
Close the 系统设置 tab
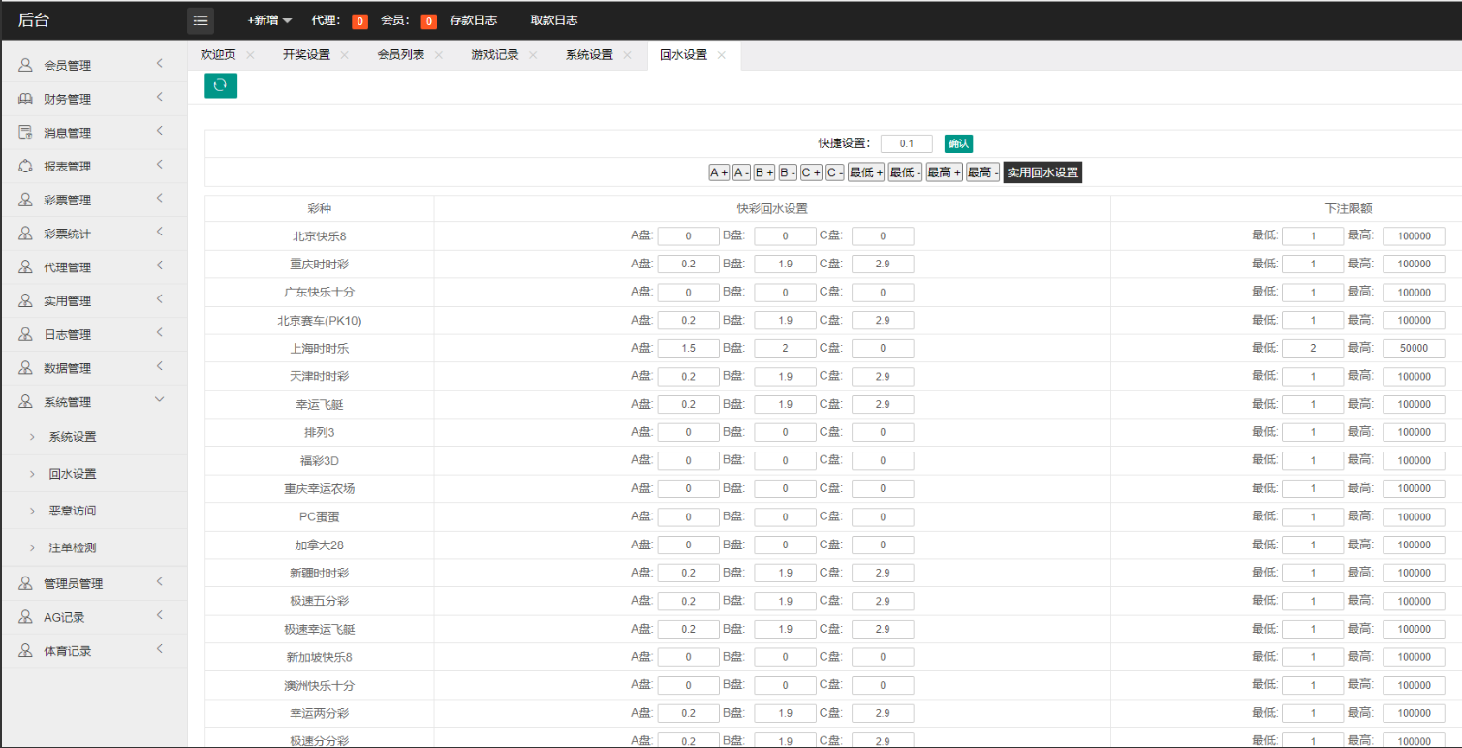pyautogui.click(x=627, y=55)
